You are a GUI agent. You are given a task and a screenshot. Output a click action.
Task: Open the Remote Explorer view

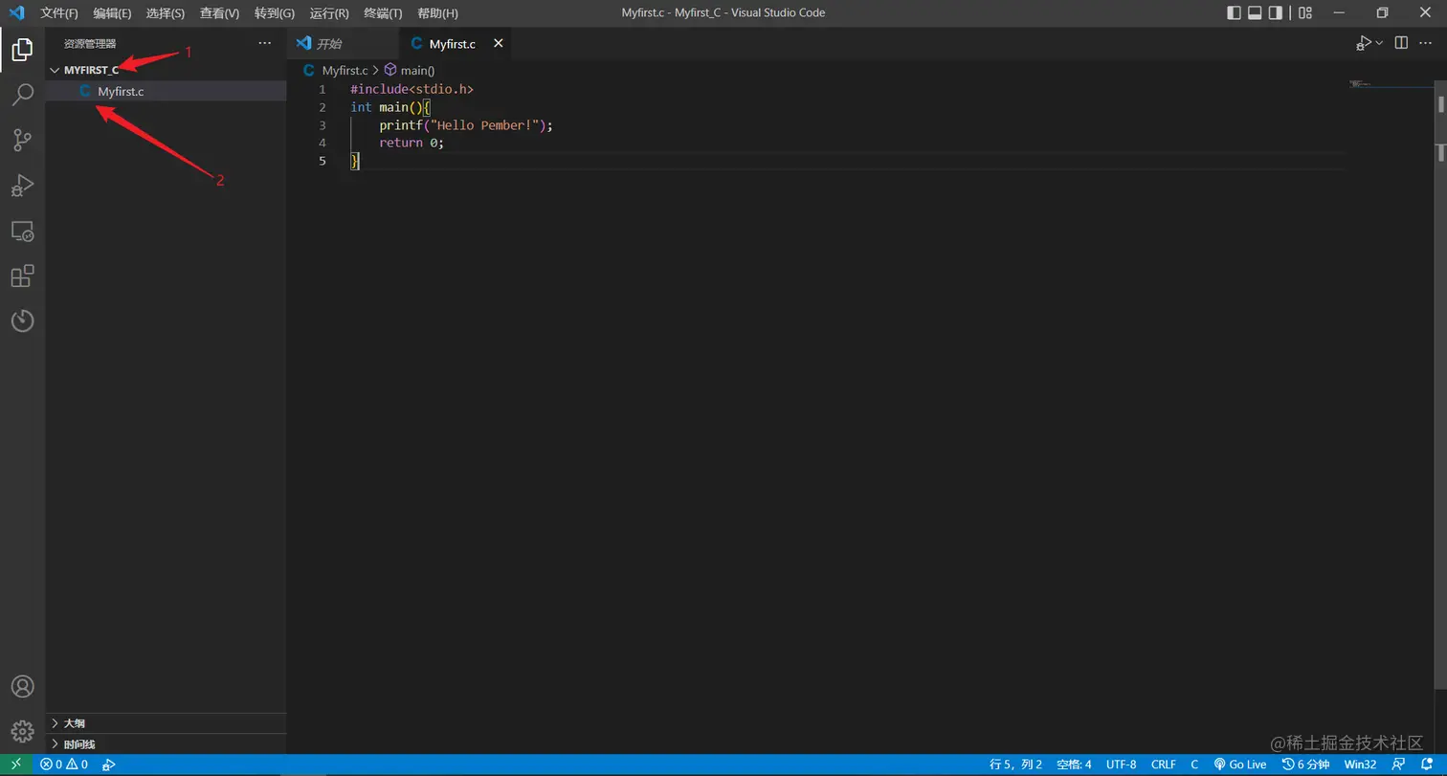click(x=22, y=231)
